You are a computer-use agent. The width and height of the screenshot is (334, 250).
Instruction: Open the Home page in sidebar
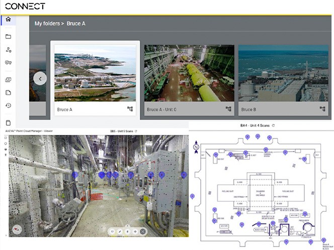[8, 20]
